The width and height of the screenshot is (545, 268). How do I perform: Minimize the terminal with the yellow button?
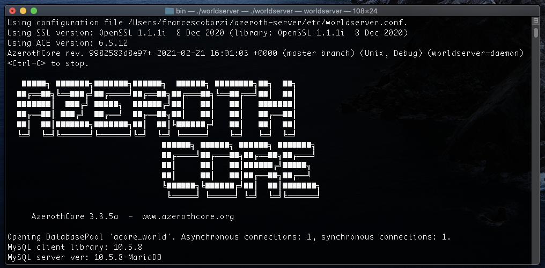[23, 11]
